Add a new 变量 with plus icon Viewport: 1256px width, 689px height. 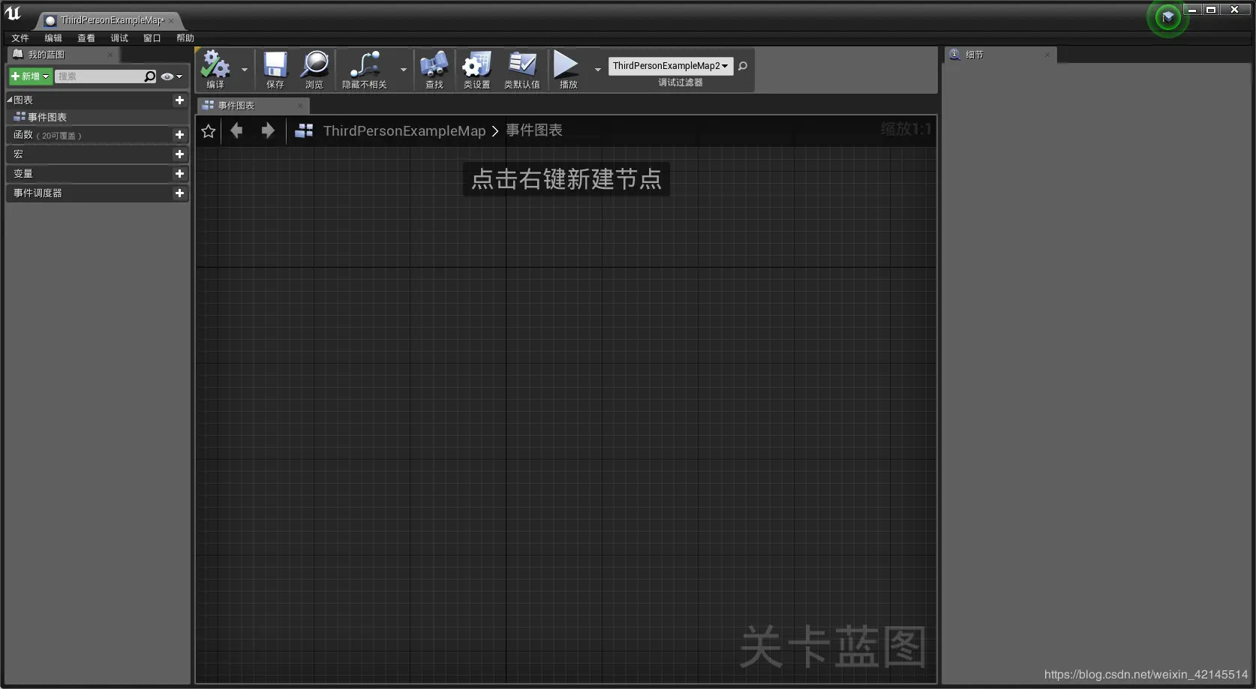click(179, 173)
